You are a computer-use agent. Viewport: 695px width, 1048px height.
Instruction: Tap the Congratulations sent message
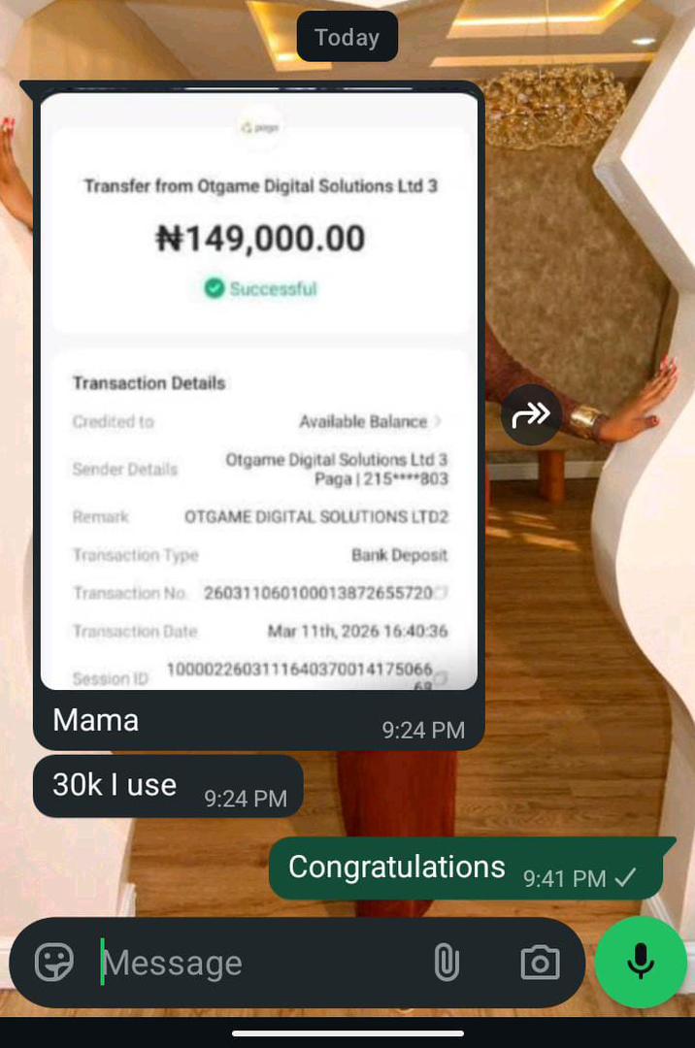466,868
